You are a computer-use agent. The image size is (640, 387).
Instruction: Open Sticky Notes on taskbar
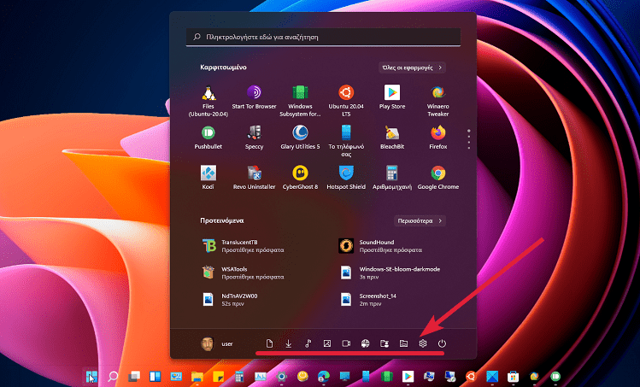(219, 377)
